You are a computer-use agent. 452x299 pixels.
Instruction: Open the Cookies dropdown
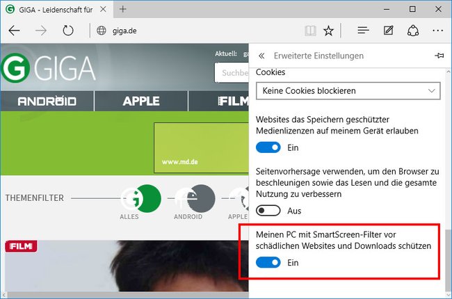click(348, 91)
